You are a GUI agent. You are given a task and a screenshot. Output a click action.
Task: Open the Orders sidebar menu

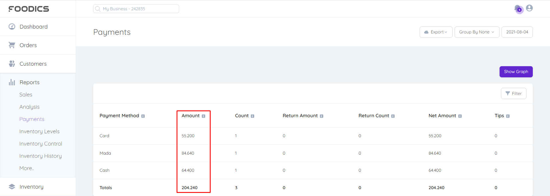point(28,45)
